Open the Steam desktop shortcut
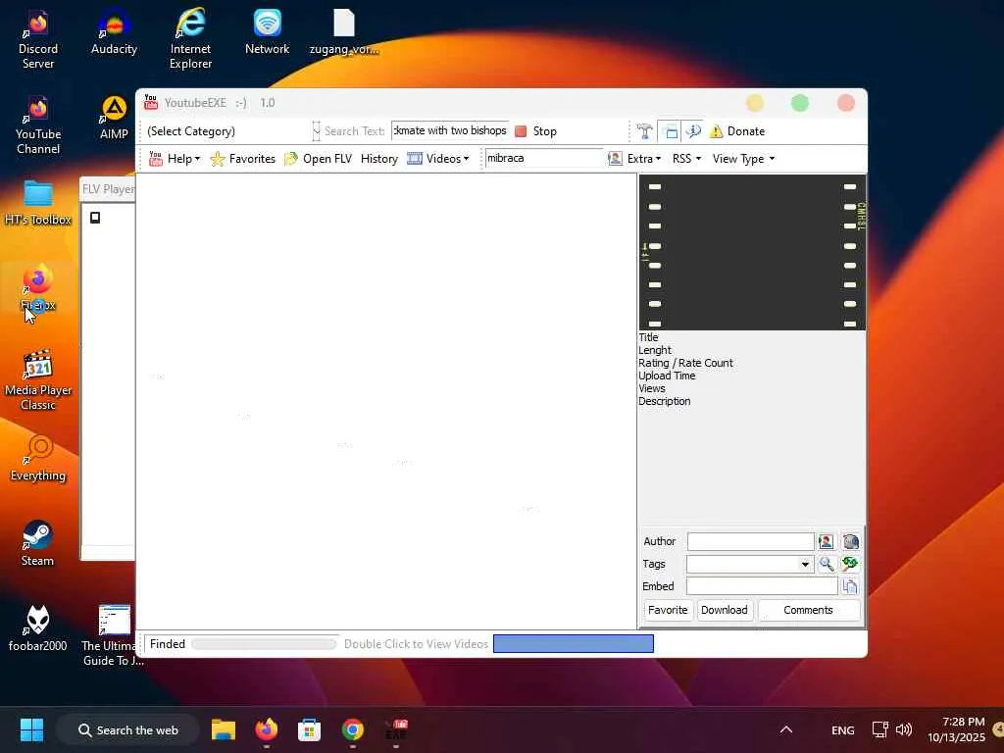Screen dimensions: 1004x753 38,543
